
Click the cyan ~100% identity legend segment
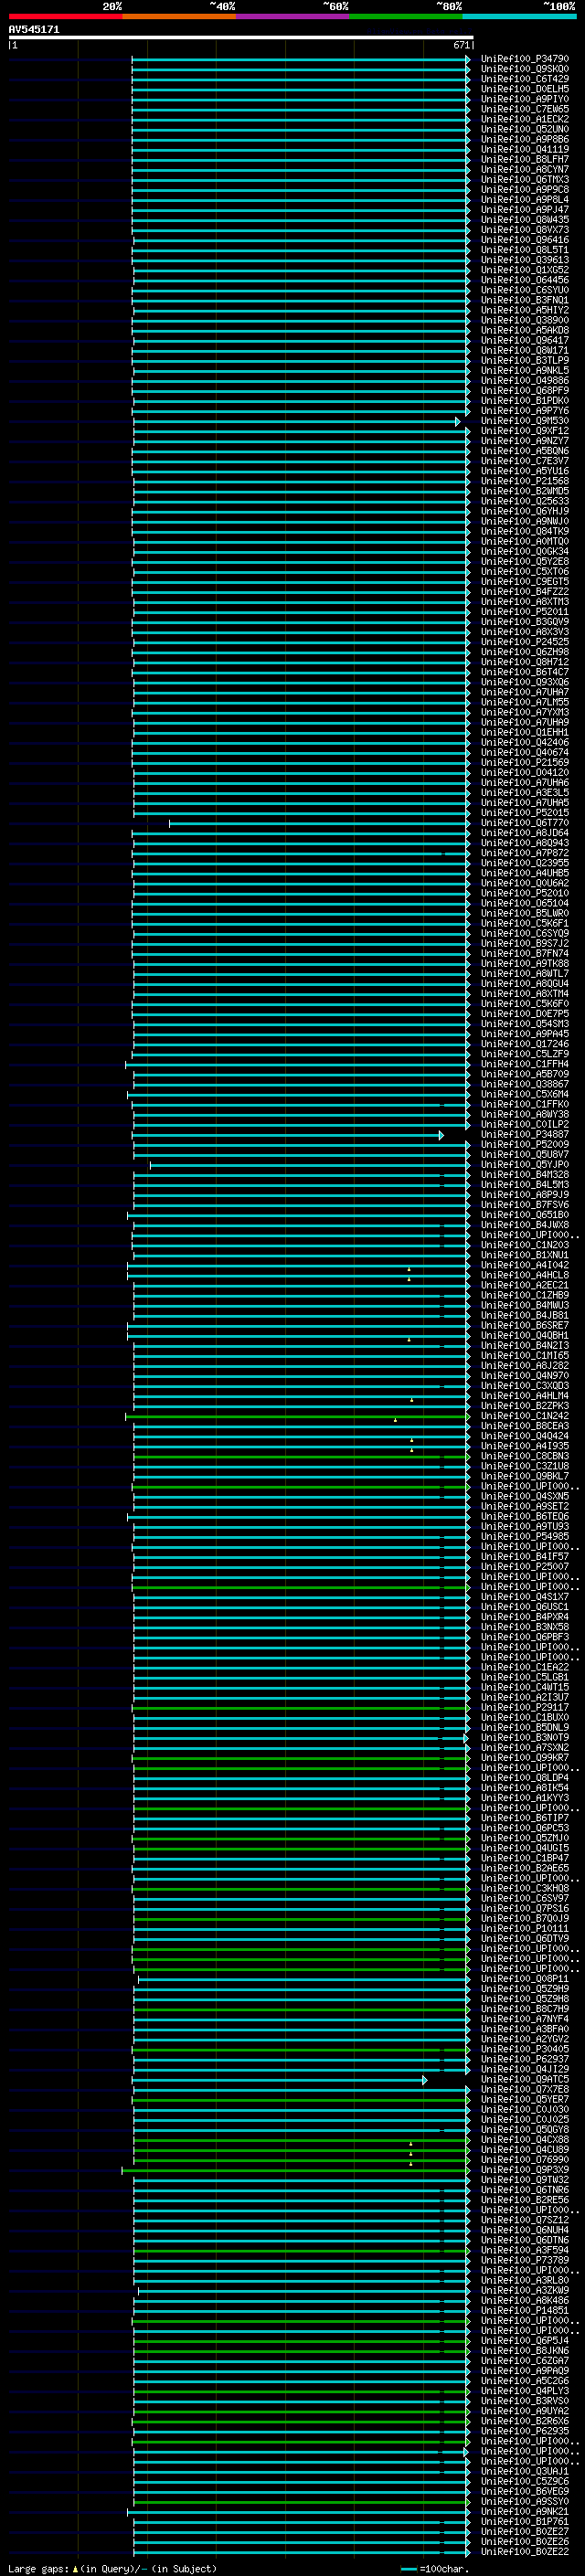519,16
